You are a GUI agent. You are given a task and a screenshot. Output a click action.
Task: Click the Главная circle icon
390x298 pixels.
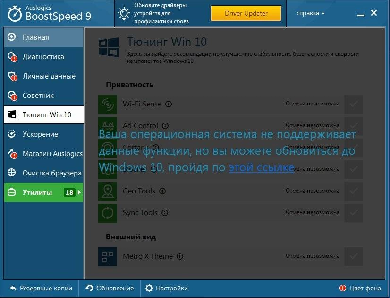[x=11, y=37]
